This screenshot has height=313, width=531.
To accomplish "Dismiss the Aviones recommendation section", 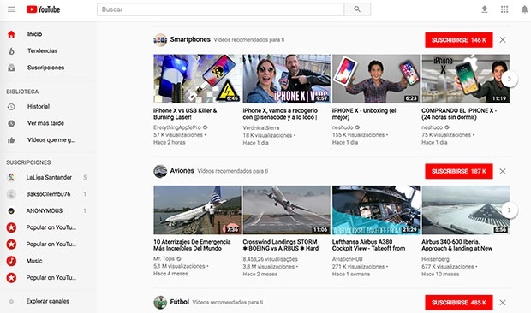I will (x=503, y=171).
